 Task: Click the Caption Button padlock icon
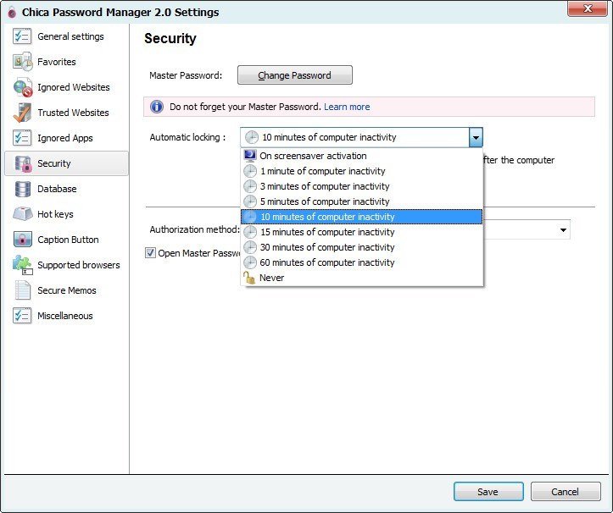(x=22, y=240)
